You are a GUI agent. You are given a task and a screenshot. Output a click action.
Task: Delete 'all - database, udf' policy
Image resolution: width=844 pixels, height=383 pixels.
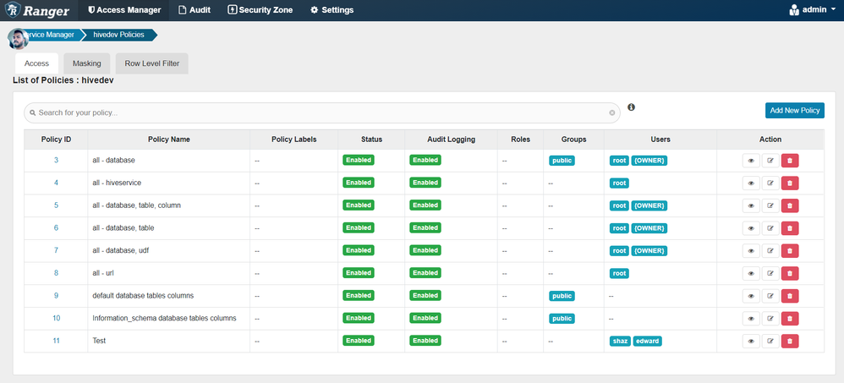coord(790,250)
